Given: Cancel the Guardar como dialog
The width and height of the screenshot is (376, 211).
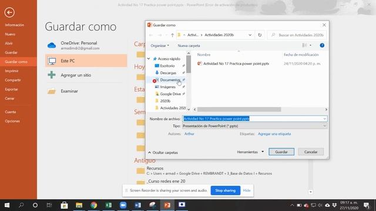Looking at the screenshot, I should (311, 152).
